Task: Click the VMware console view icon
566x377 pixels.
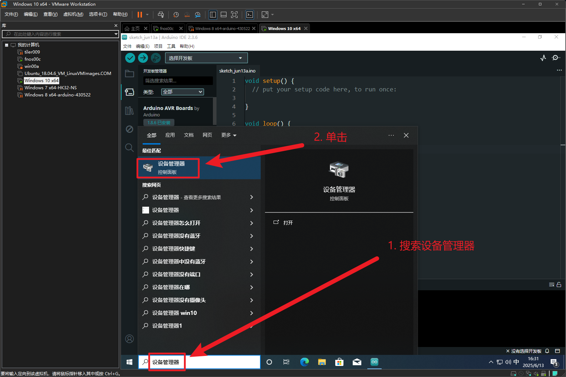Action: click(250, 15)
